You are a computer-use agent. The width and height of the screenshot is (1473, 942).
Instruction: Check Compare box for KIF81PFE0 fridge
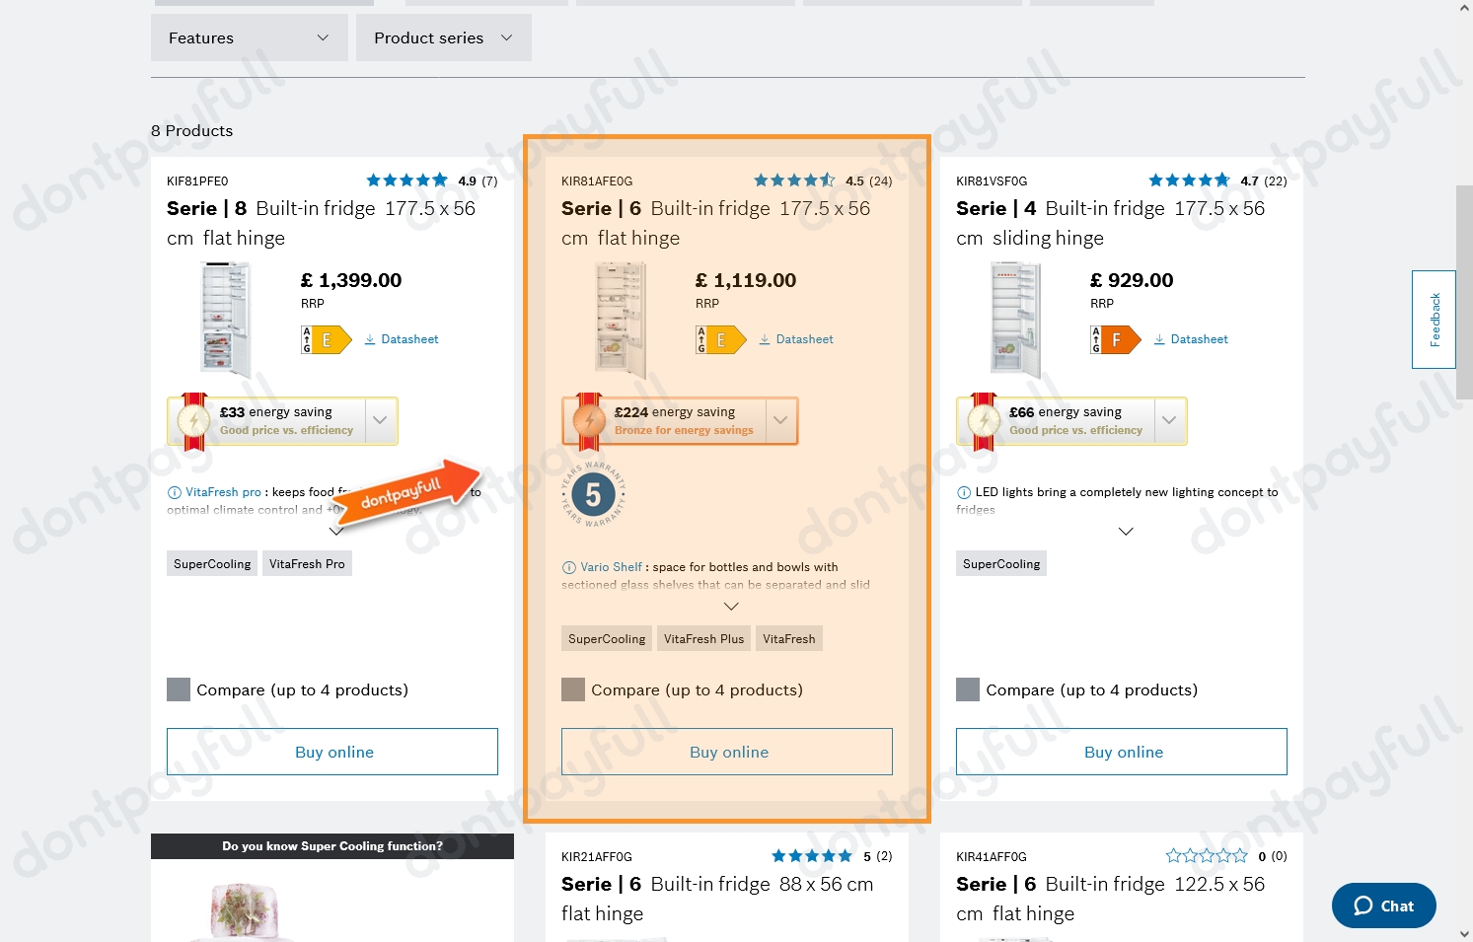click(179, 689)
